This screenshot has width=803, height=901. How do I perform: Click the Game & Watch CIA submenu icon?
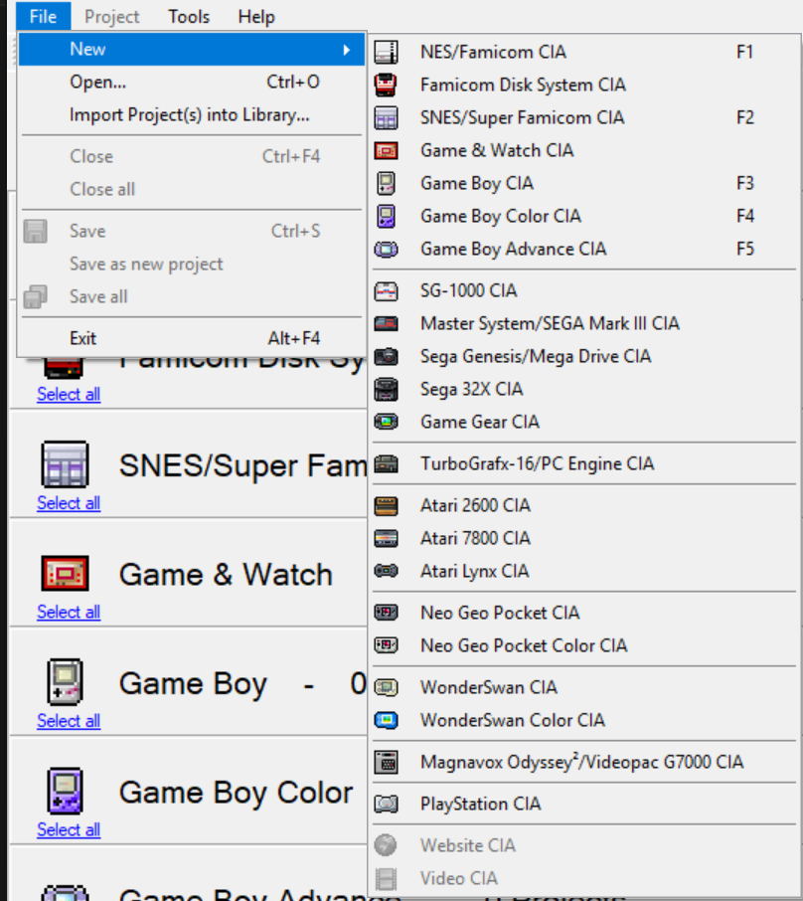[x=386, y=150]
